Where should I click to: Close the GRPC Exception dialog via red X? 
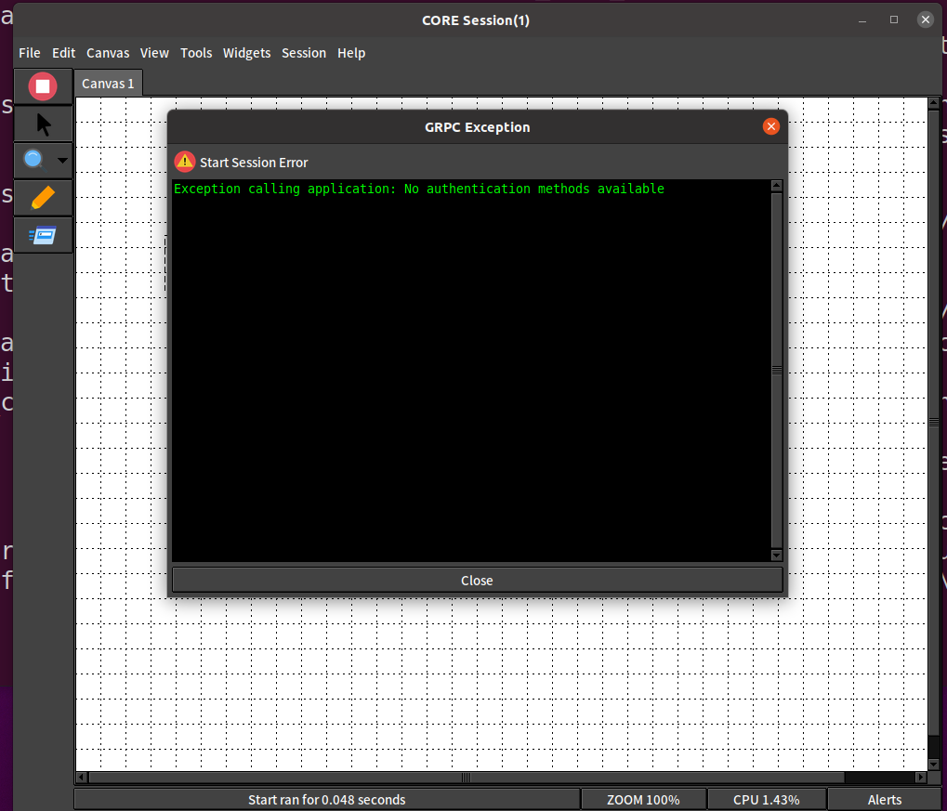[x=770, y=127]
